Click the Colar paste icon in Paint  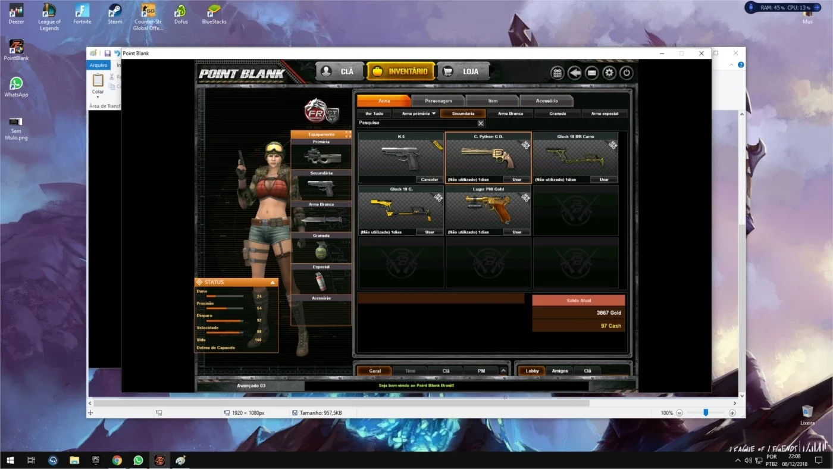click(x=98, y=80)
